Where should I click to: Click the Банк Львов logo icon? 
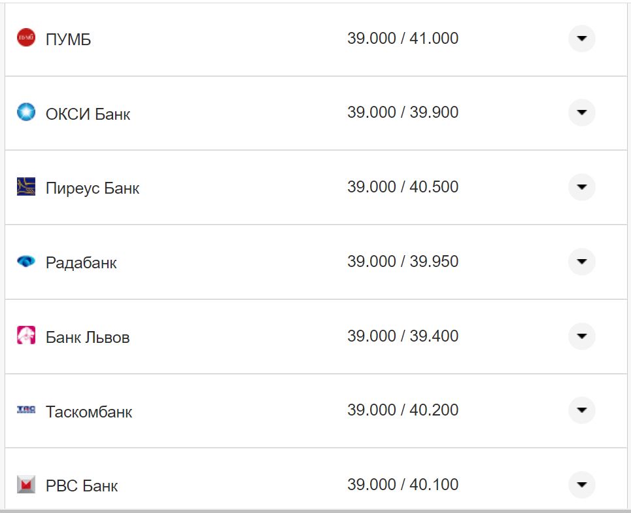(26, 336)
